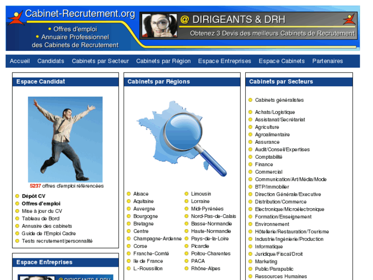Click the yellow bullet next to Dépôt CV

point(17,196)
